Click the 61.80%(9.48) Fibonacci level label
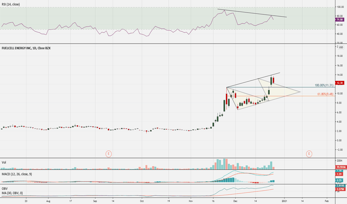This screenshot has width=347, height=204. point(325,94)
